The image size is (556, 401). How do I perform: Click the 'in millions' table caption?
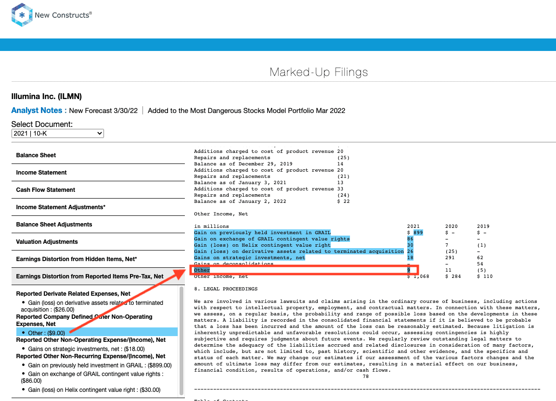(x=211, y=226)
